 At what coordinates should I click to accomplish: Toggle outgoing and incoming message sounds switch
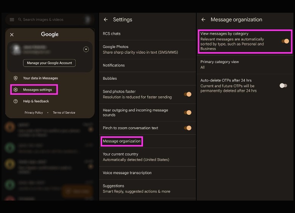click(188, 113)
